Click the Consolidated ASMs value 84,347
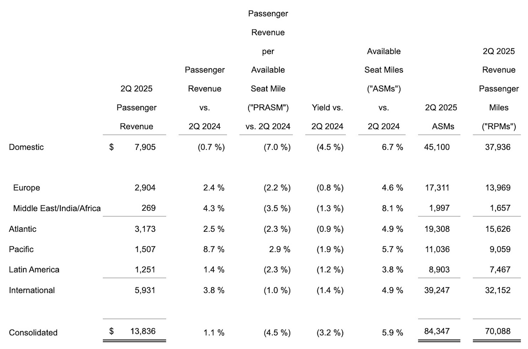The height and width of the screenshot is (349, 528). coord(436,331)
